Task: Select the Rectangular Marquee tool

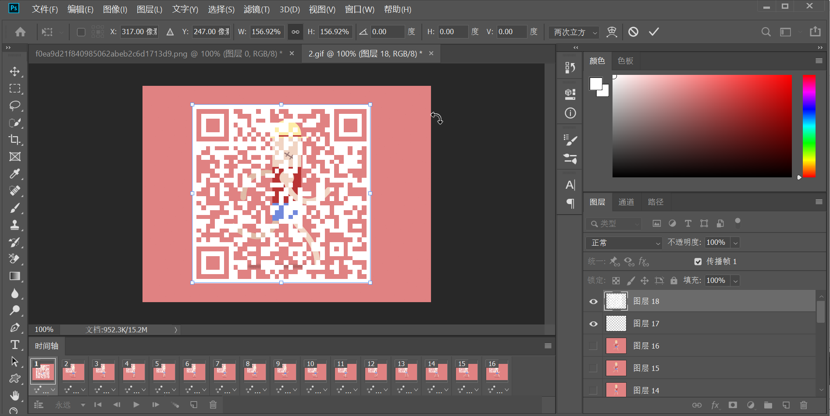Action: [15, 88]
